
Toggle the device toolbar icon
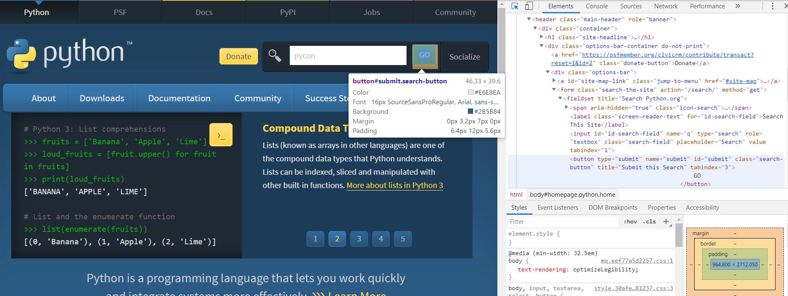coord(529,6)
